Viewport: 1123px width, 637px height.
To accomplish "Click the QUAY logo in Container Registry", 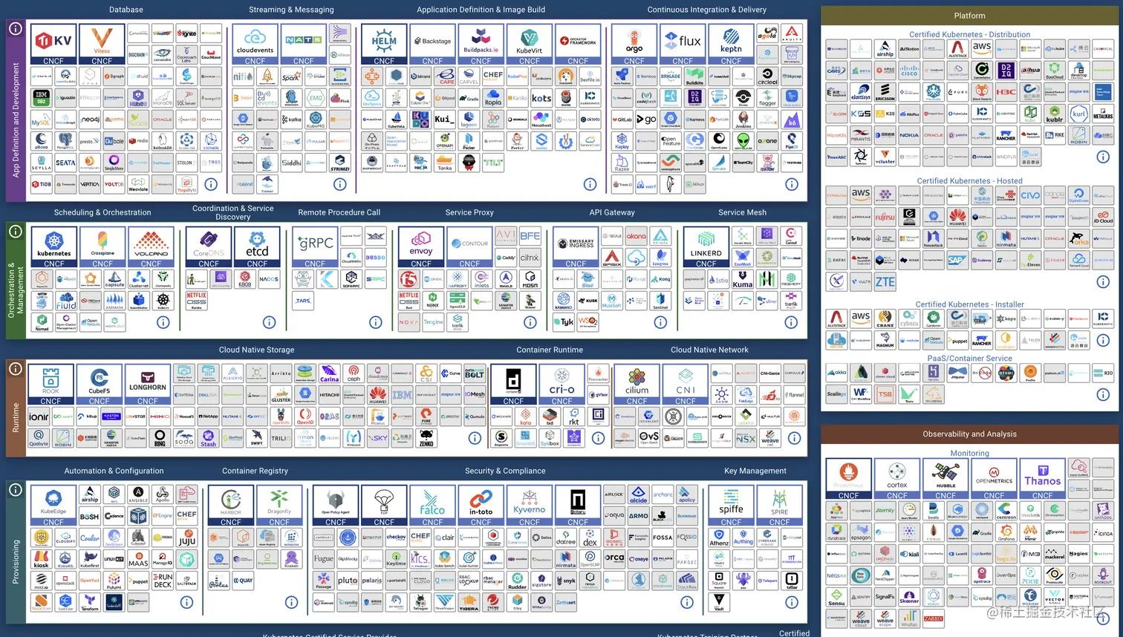I will click(x=243, y=581).
